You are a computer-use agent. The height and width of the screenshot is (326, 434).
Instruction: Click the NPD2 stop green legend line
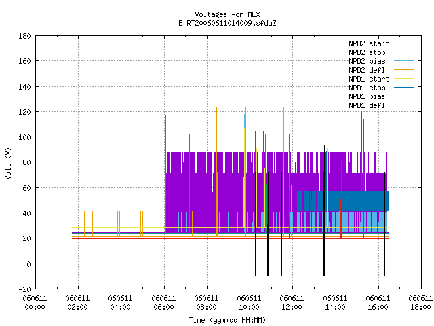pyautogui.click(x=404, y=52)
